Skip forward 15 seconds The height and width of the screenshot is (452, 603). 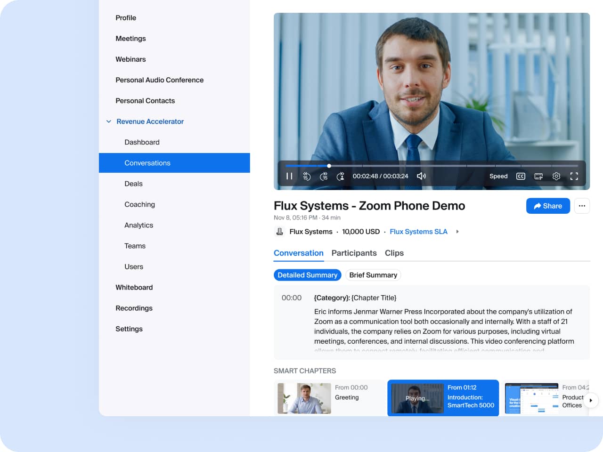[x=324, y=176]
